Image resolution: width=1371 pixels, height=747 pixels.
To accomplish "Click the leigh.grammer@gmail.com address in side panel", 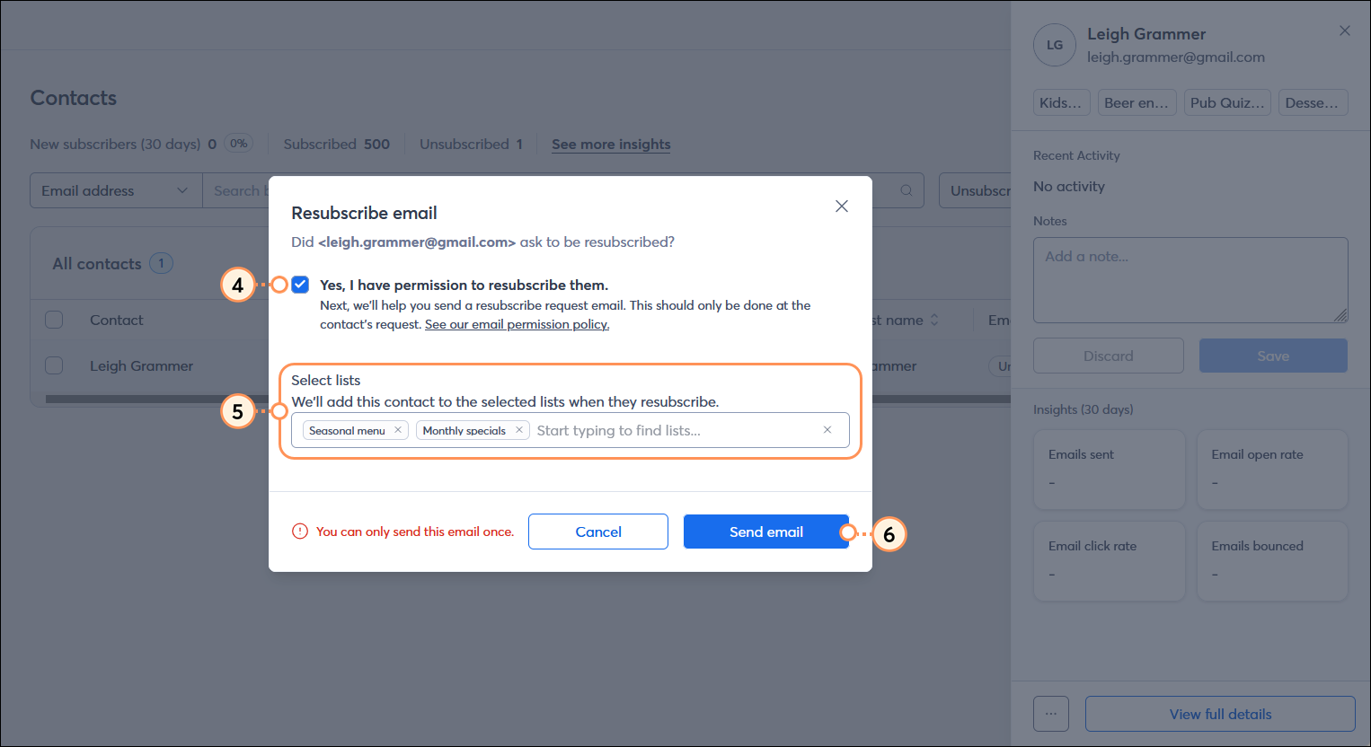I will pos(1176,57).
